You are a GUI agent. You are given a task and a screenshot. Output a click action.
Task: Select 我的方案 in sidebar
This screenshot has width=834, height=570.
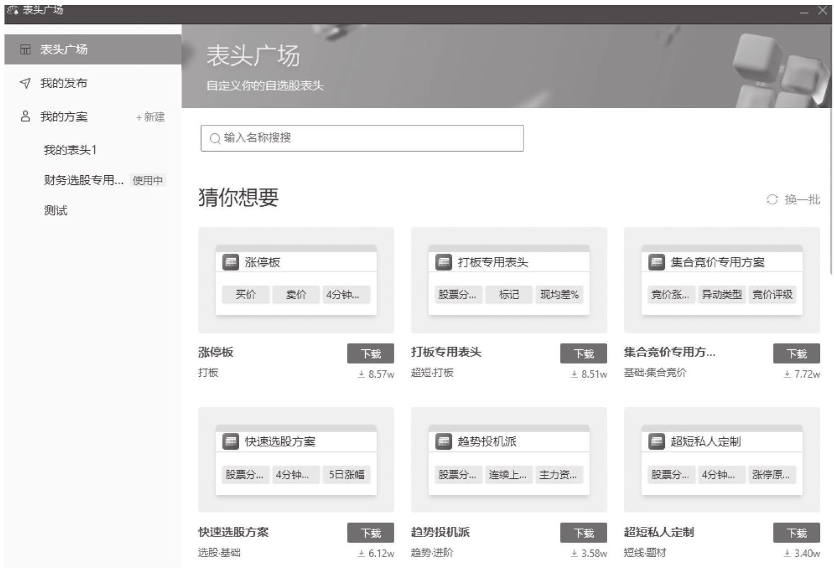click(x=64, y=117)
